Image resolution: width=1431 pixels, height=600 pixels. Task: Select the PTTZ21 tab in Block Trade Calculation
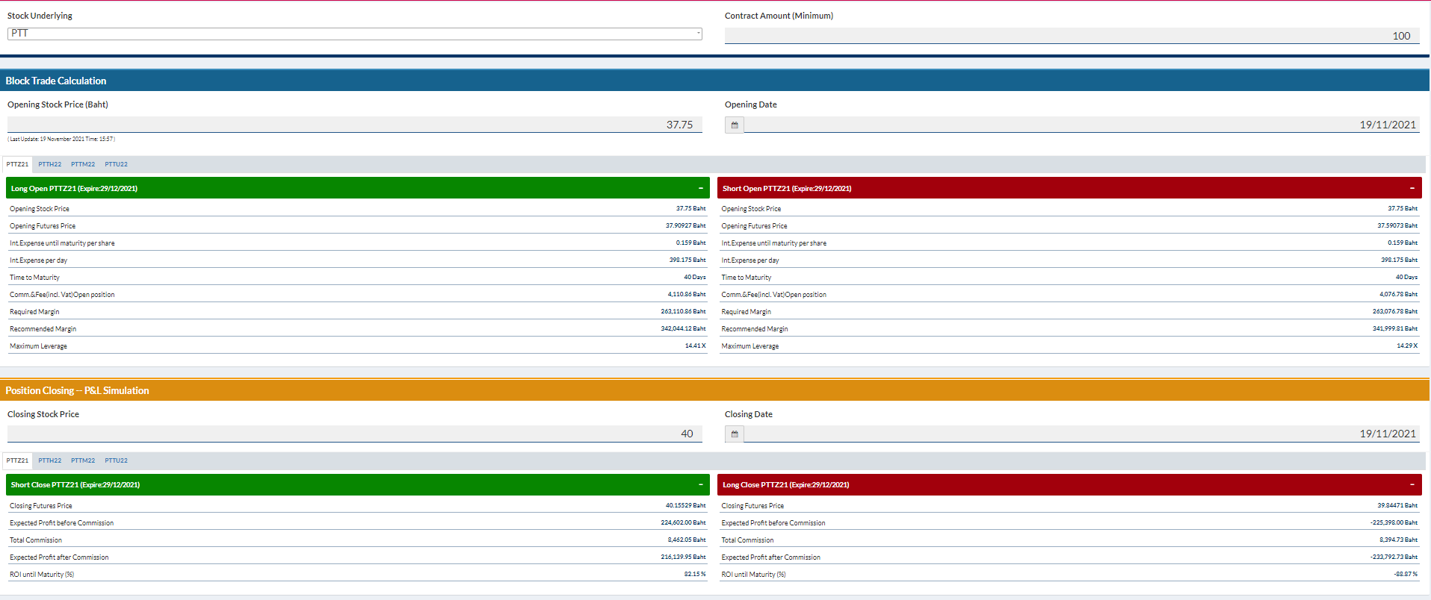[x=18, y=164]
